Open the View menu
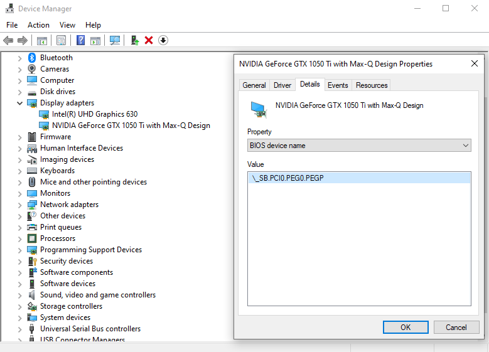The width and height of the screenshot is (489, 352). pos(67,25)
